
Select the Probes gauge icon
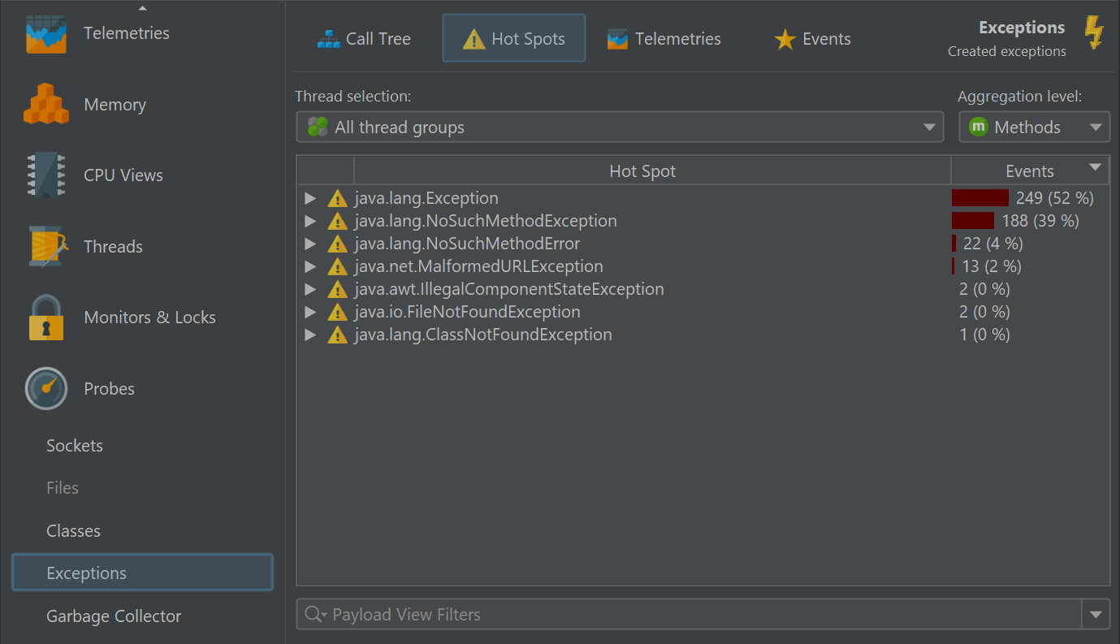(45, 389)
